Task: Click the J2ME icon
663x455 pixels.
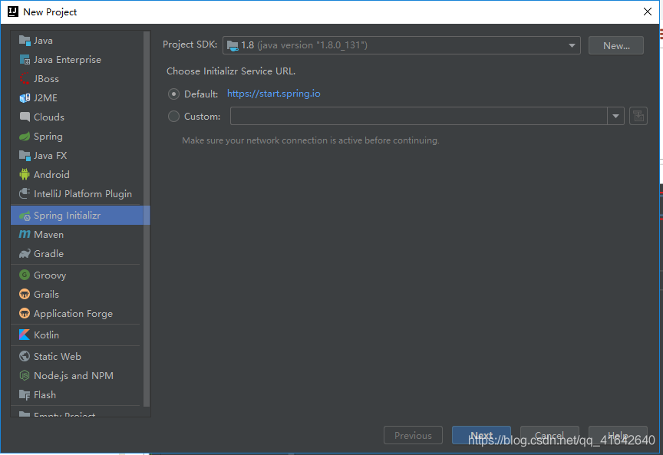Action: (x=25, y=98)
